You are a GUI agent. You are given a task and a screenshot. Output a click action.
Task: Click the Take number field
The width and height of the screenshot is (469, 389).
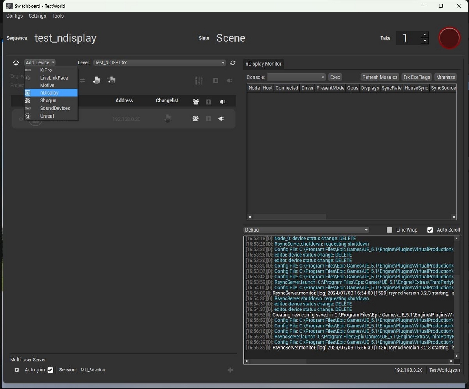408,38
